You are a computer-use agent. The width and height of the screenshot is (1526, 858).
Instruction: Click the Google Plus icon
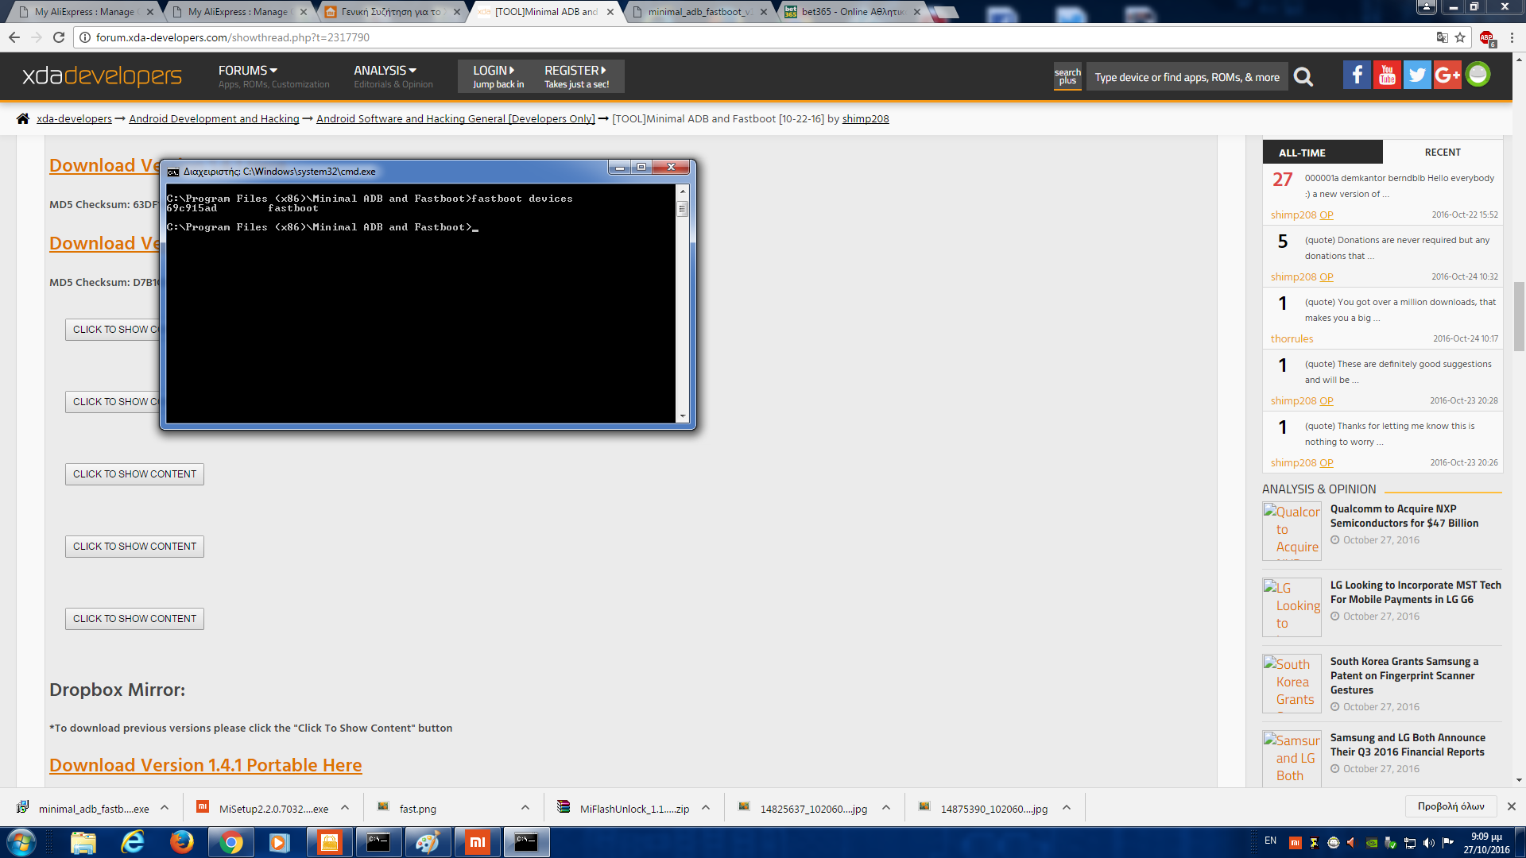pos(1447,75)
